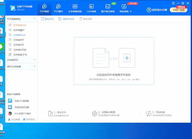Open the 特色转换 tab
The height and width of the screenshot is (139, 192).
(x=124, y=8)
